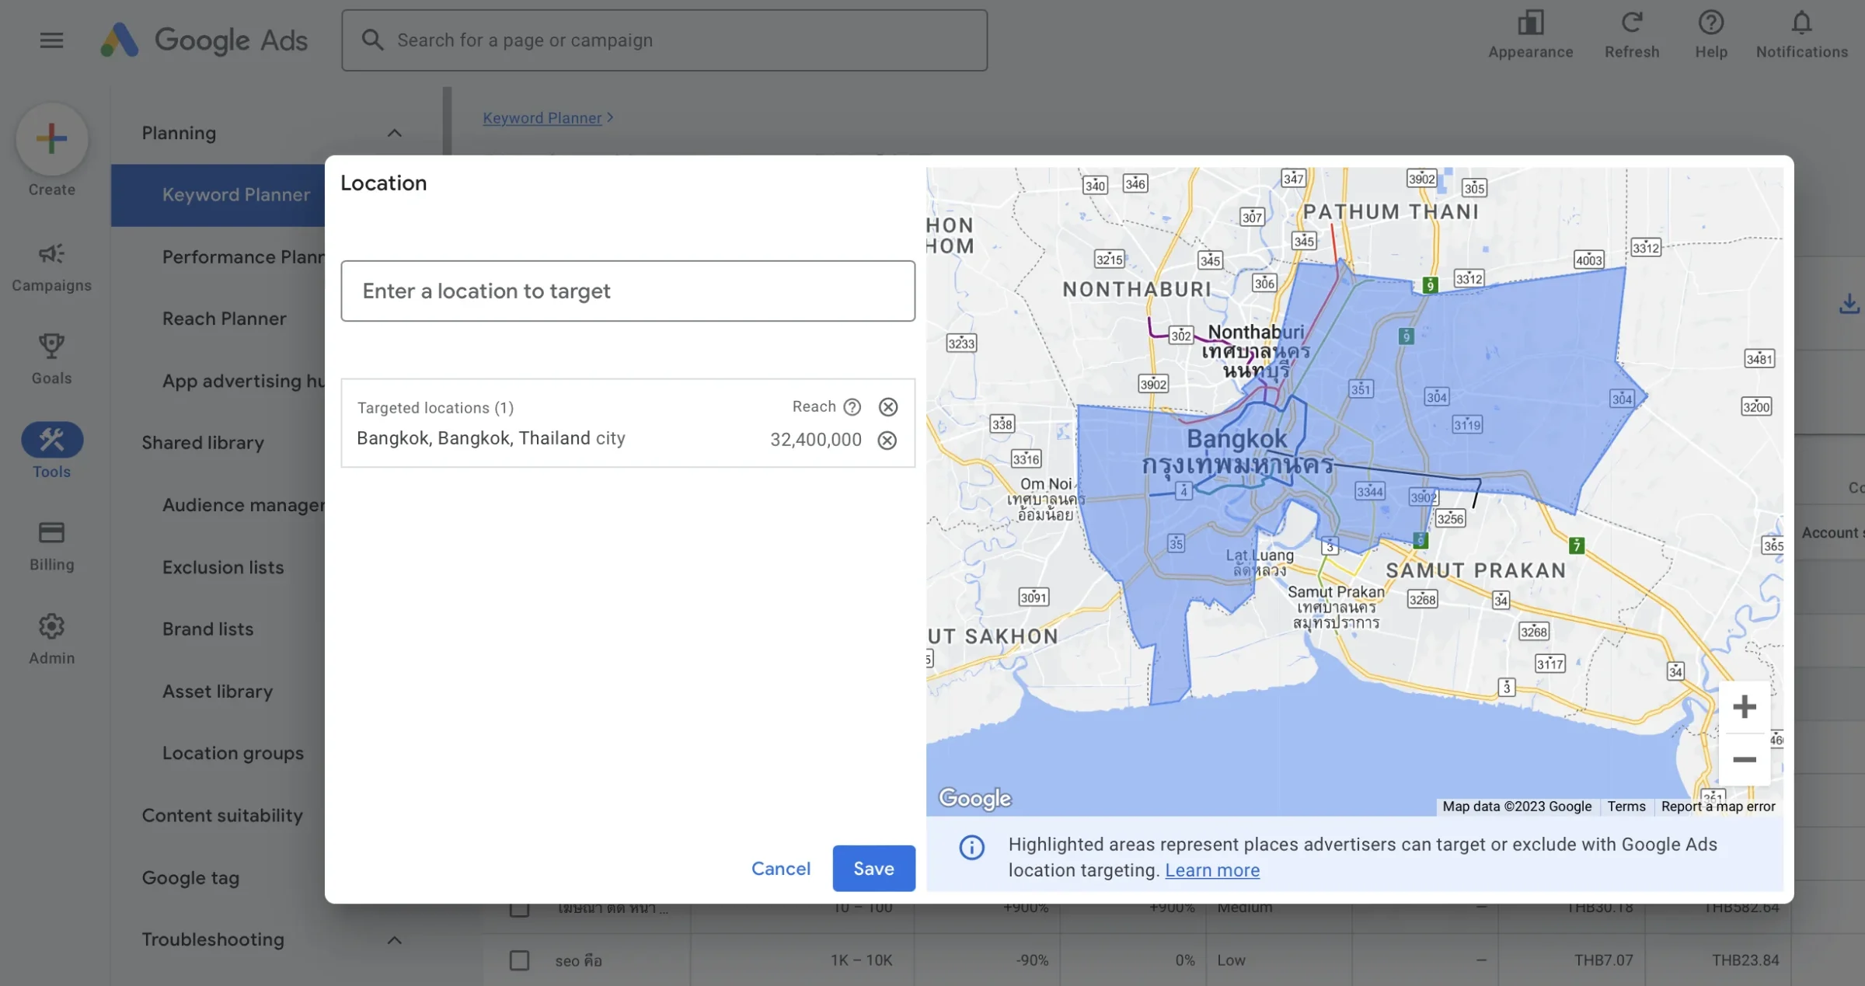Click the search magnifier icon
The image size is (1865, 986).
[372, 40]
